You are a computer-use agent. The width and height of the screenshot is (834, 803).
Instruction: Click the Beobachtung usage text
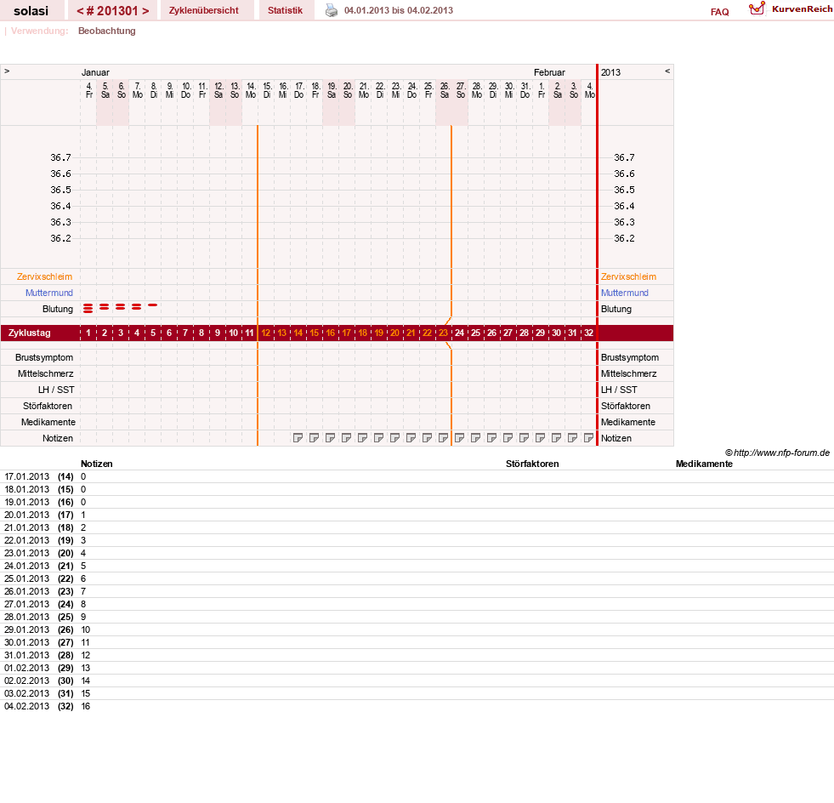107,31
